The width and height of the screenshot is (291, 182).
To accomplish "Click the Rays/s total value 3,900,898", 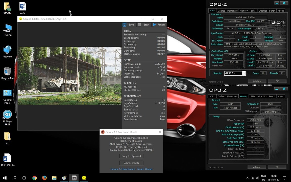I will tap(160, 103).
